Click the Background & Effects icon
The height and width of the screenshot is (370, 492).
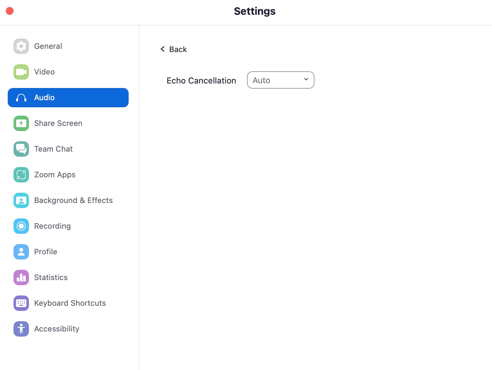point(21,200)
